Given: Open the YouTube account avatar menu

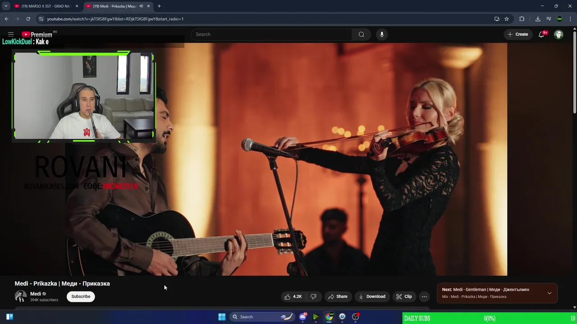Looking at the screenshot, I should click(559, 34).
